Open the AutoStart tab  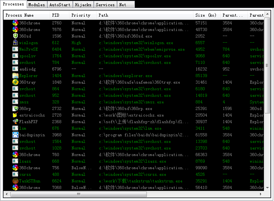pyautogui.click(x=60, y=5)
